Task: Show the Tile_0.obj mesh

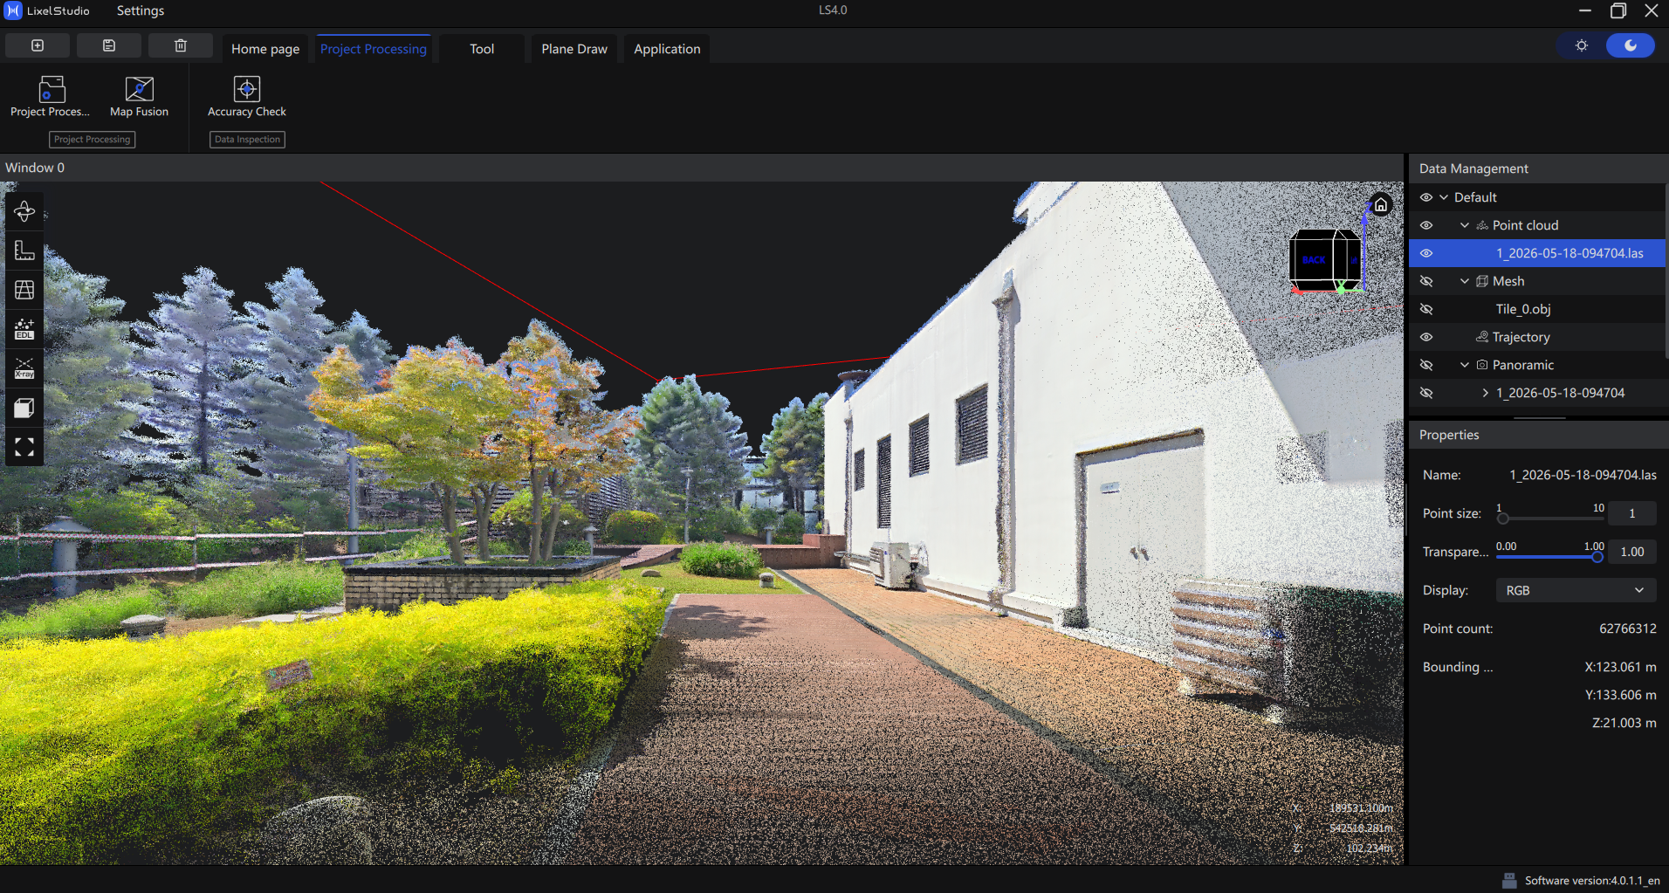Action: pos(1426,309)
